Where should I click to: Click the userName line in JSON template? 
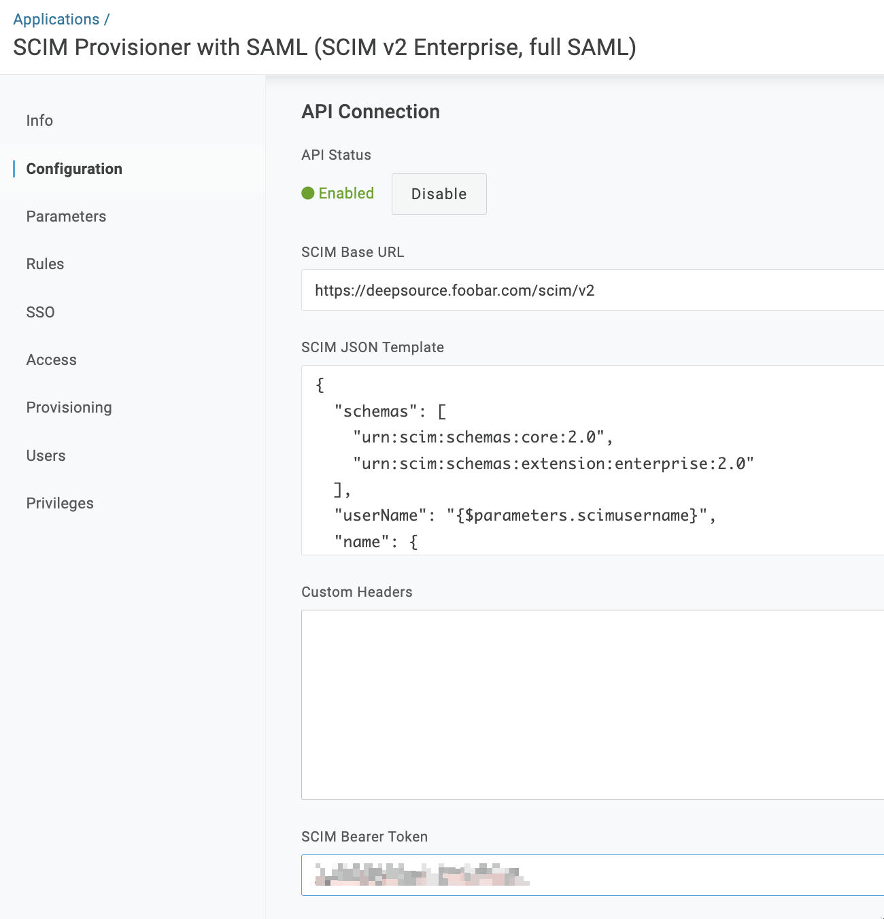click(525, 515)
